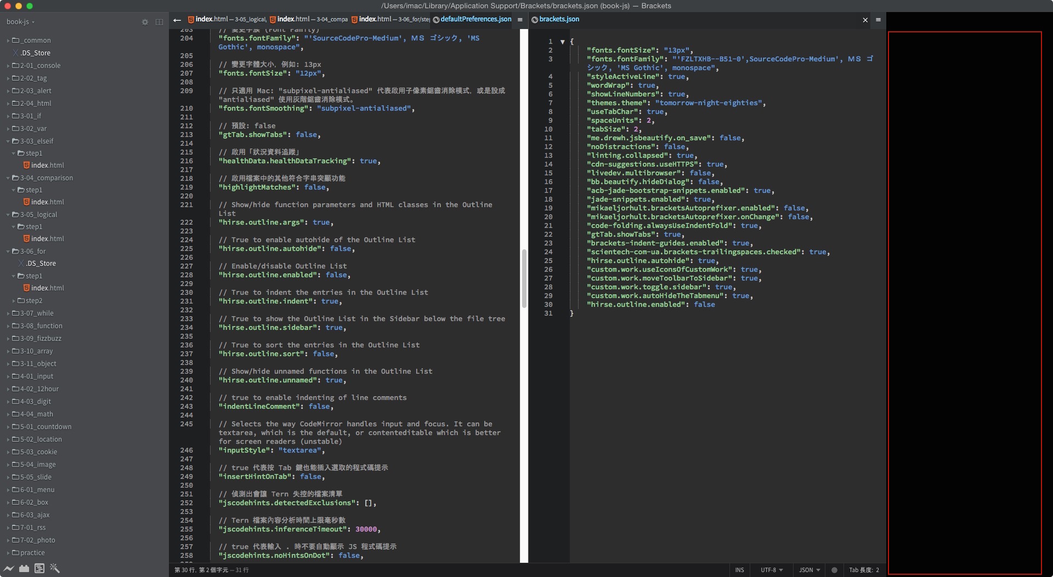This screenshot has width=1053, height=577.
Task: Open right pane tab list menu icon
Action: (878, 20)
